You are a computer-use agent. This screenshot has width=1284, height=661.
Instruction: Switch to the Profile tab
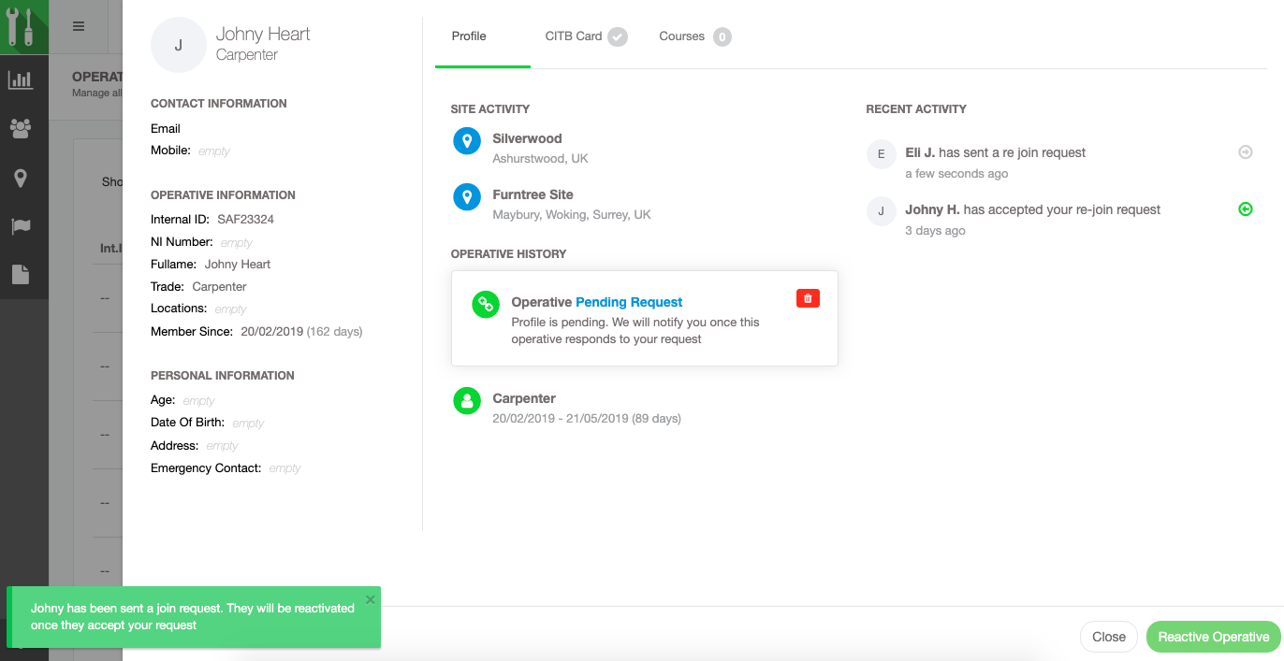(x=469, y=36)
